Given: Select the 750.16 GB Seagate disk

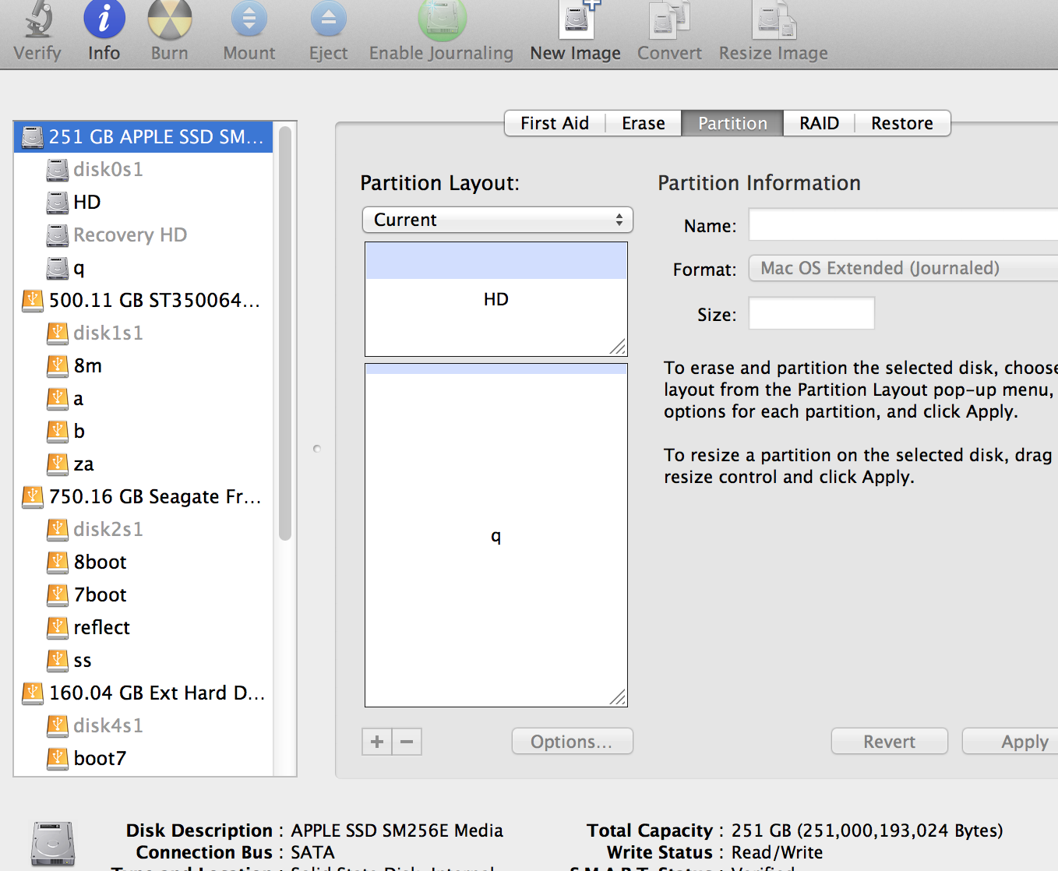Looking at the screenshot, I should coord(143,497).
